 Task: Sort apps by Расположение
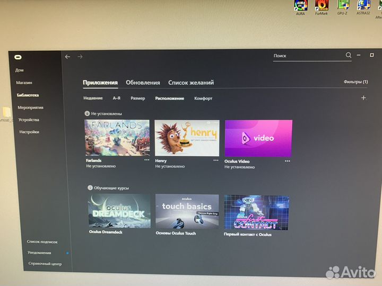click(x=170, y=99)
